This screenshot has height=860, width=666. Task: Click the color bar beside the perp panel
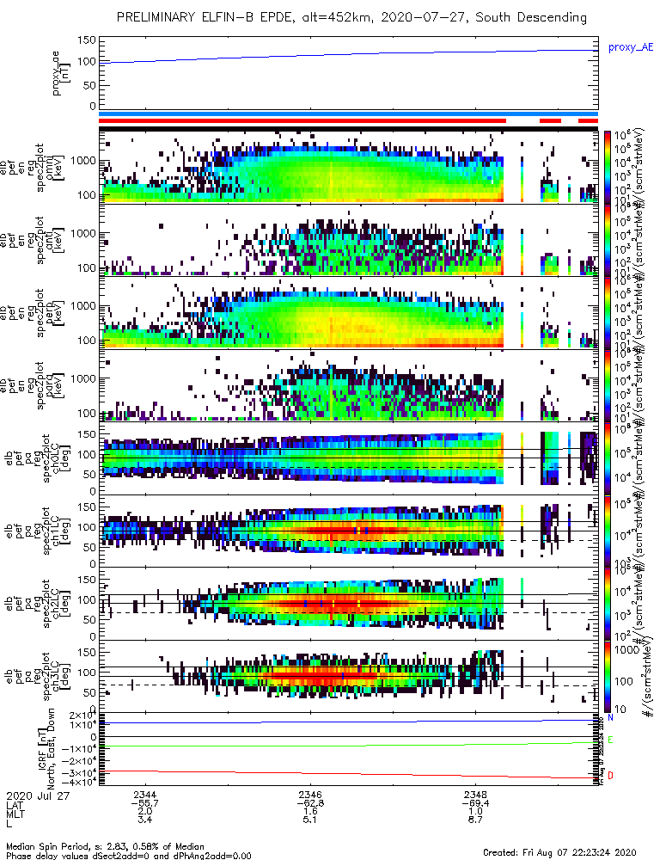(x=608, y=313)
